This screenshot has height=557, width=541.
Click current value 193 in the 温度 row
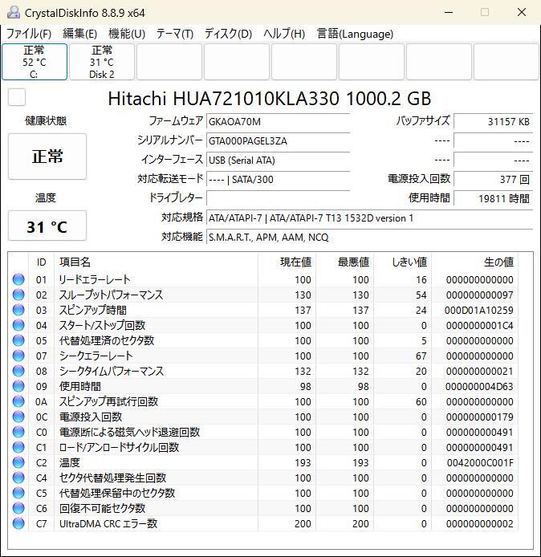point(303,463)
